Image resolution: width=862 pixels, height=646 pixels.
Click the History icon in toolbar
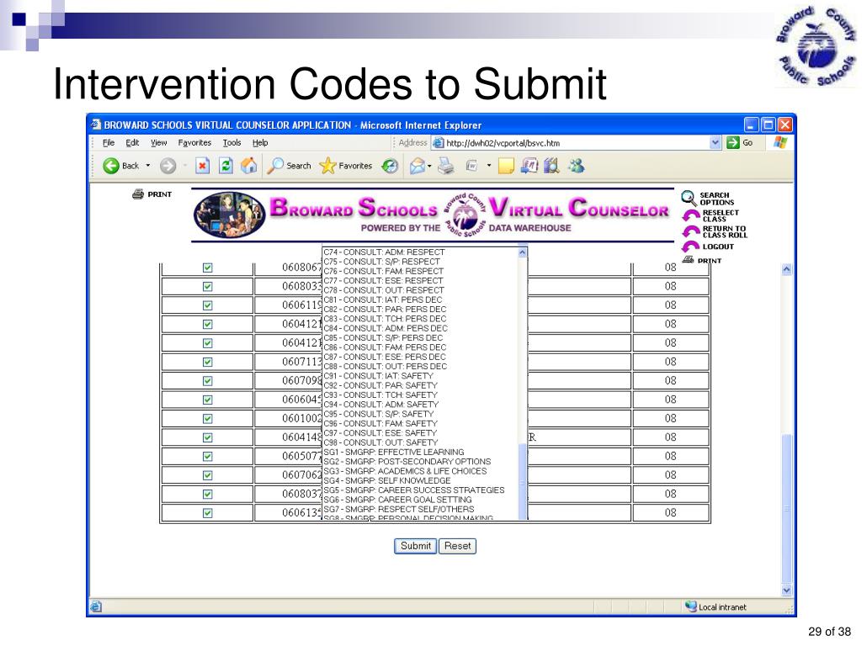click(390, 166)
